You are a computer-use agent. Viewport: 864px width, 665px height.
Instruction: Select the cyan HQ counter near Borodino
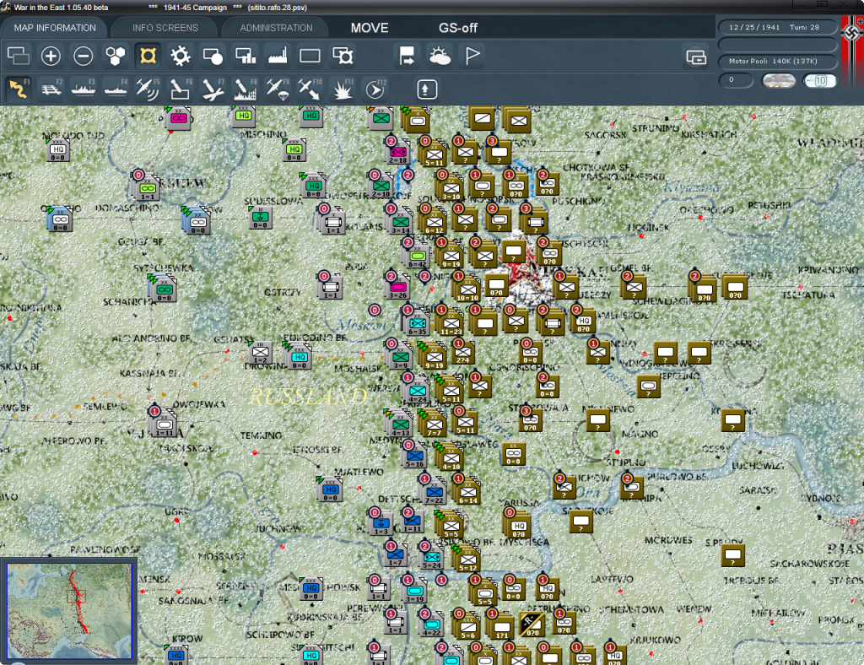point(300,358)
